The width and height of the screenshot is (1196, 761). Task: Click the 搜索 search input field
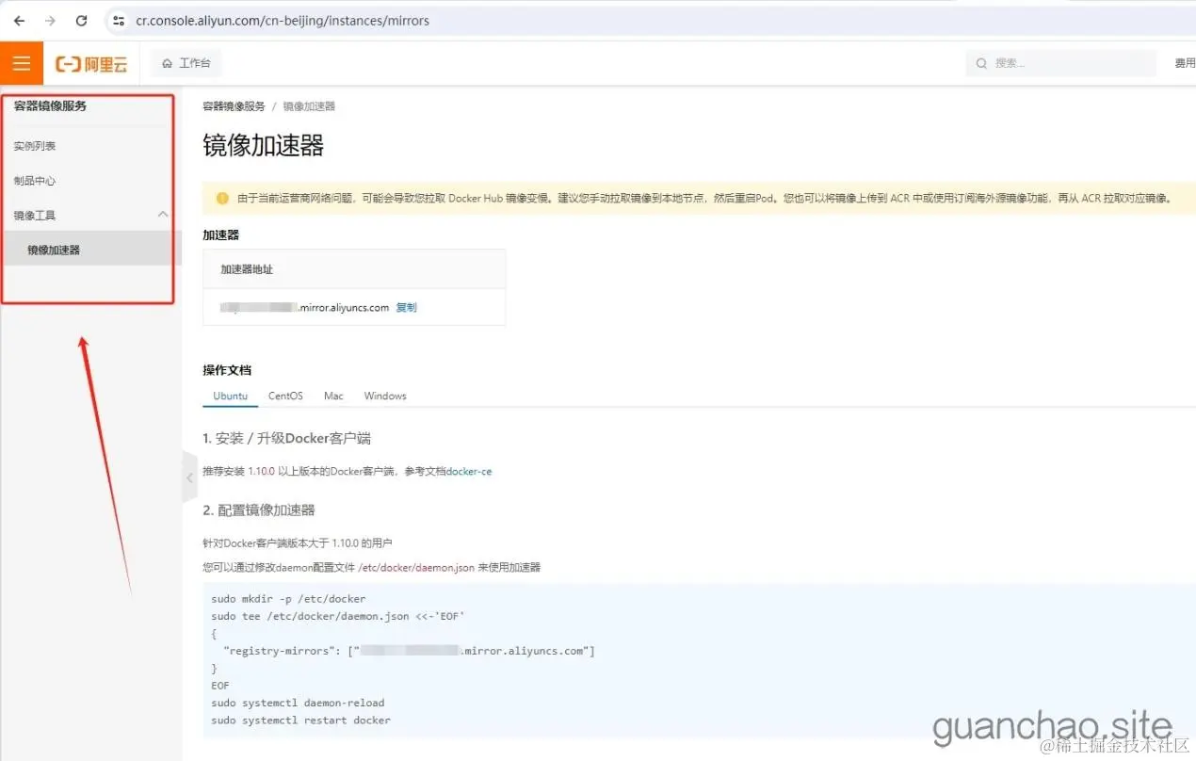1060,63
